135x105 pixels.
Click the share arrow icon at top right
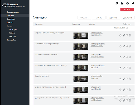pos(133,3)
